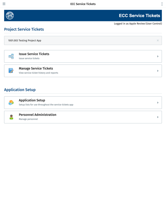Expand the Personnel Administration chevron
Image resolution: width=166 pixels, height=222 pixels.
[158, 117]
